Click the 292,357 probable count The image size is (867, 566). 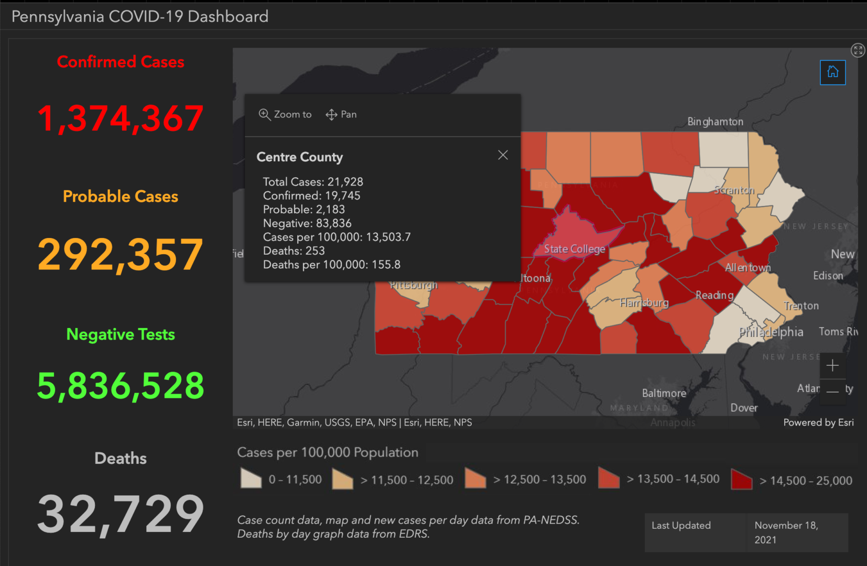pos(121,255)
